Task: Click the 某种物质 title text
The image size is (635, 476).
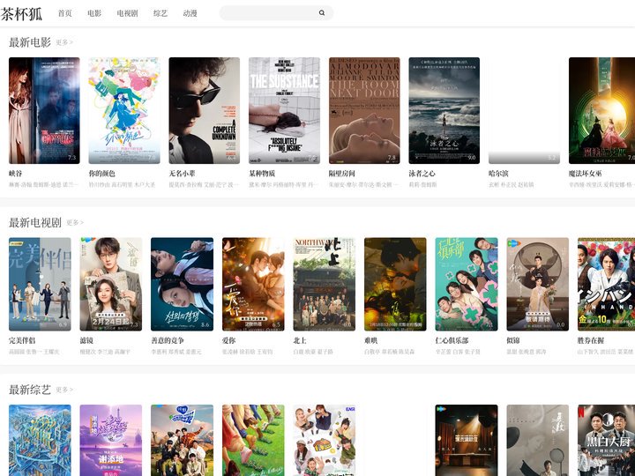Action: click(x=262, y=174)
